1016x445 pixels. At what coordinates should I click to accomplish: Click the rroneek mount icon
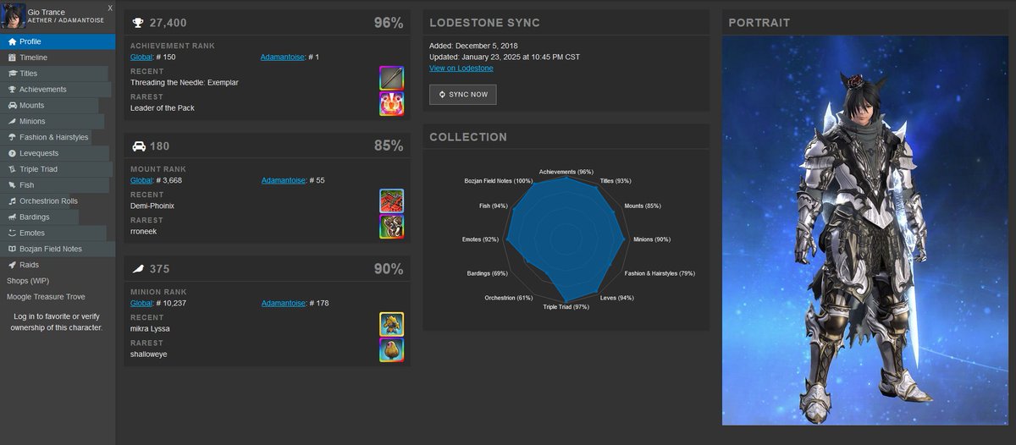[x=391, y=226]
